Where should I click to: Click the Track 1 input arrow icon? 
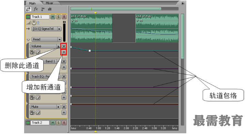[x=28, y=29]
